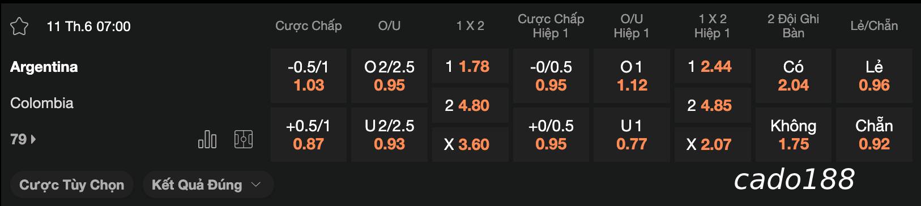Select 1X2 home win odds 1.78
Viewport: 921px width, 206px height.
[x=470, y=66]
